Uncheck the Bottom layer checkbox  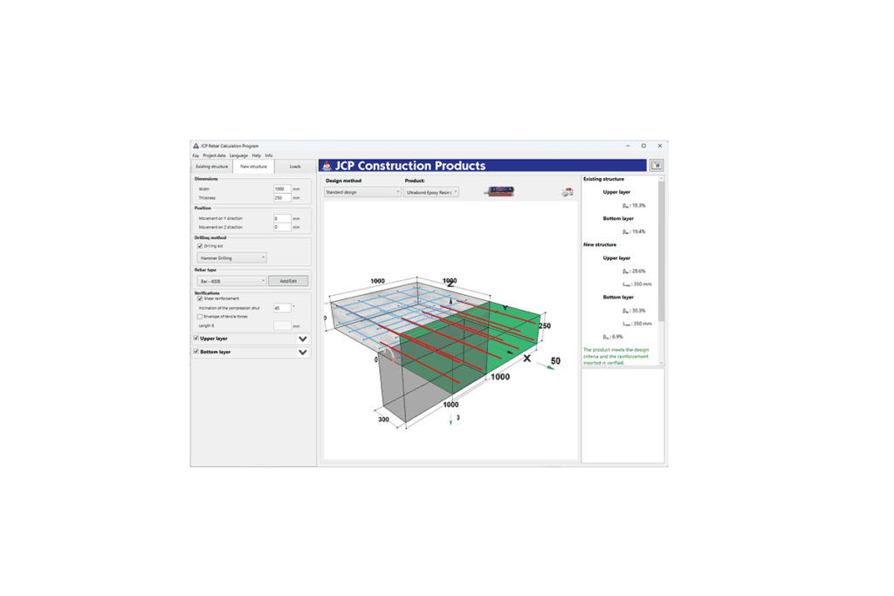196,352
